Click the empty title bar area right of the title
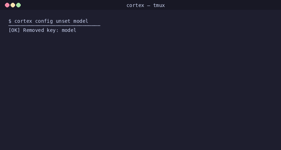This screenshot has width=281, height=150. (222, 5)
